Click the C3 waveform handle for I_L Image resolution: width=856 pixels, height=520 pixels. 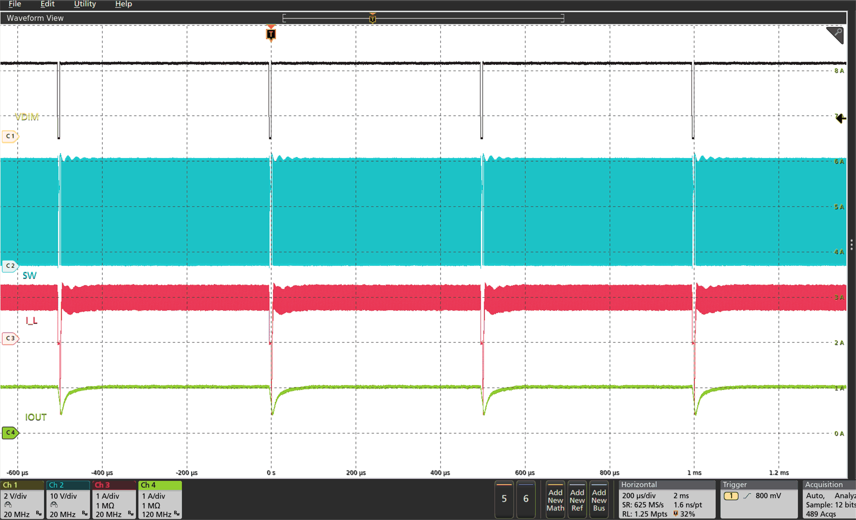point(10,338)
